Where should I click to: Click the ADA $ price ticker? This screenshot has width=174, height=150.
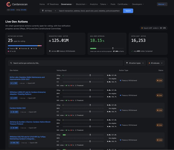pyautogui.click(x=11, y=10)
